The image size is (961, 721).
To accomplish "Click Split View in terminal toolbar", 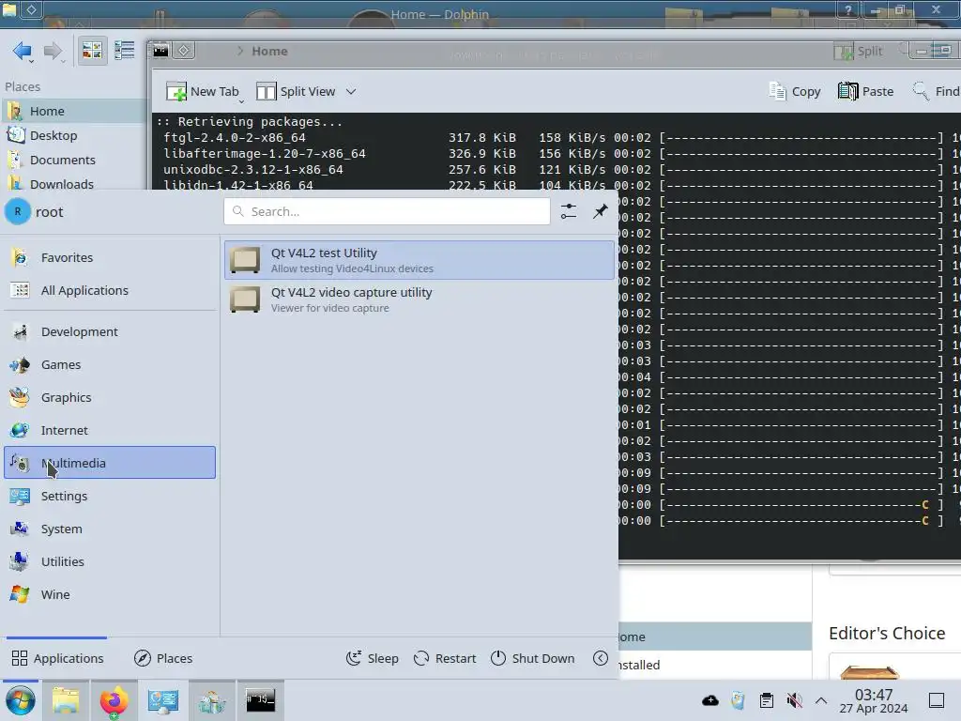I will coord(296,91).
